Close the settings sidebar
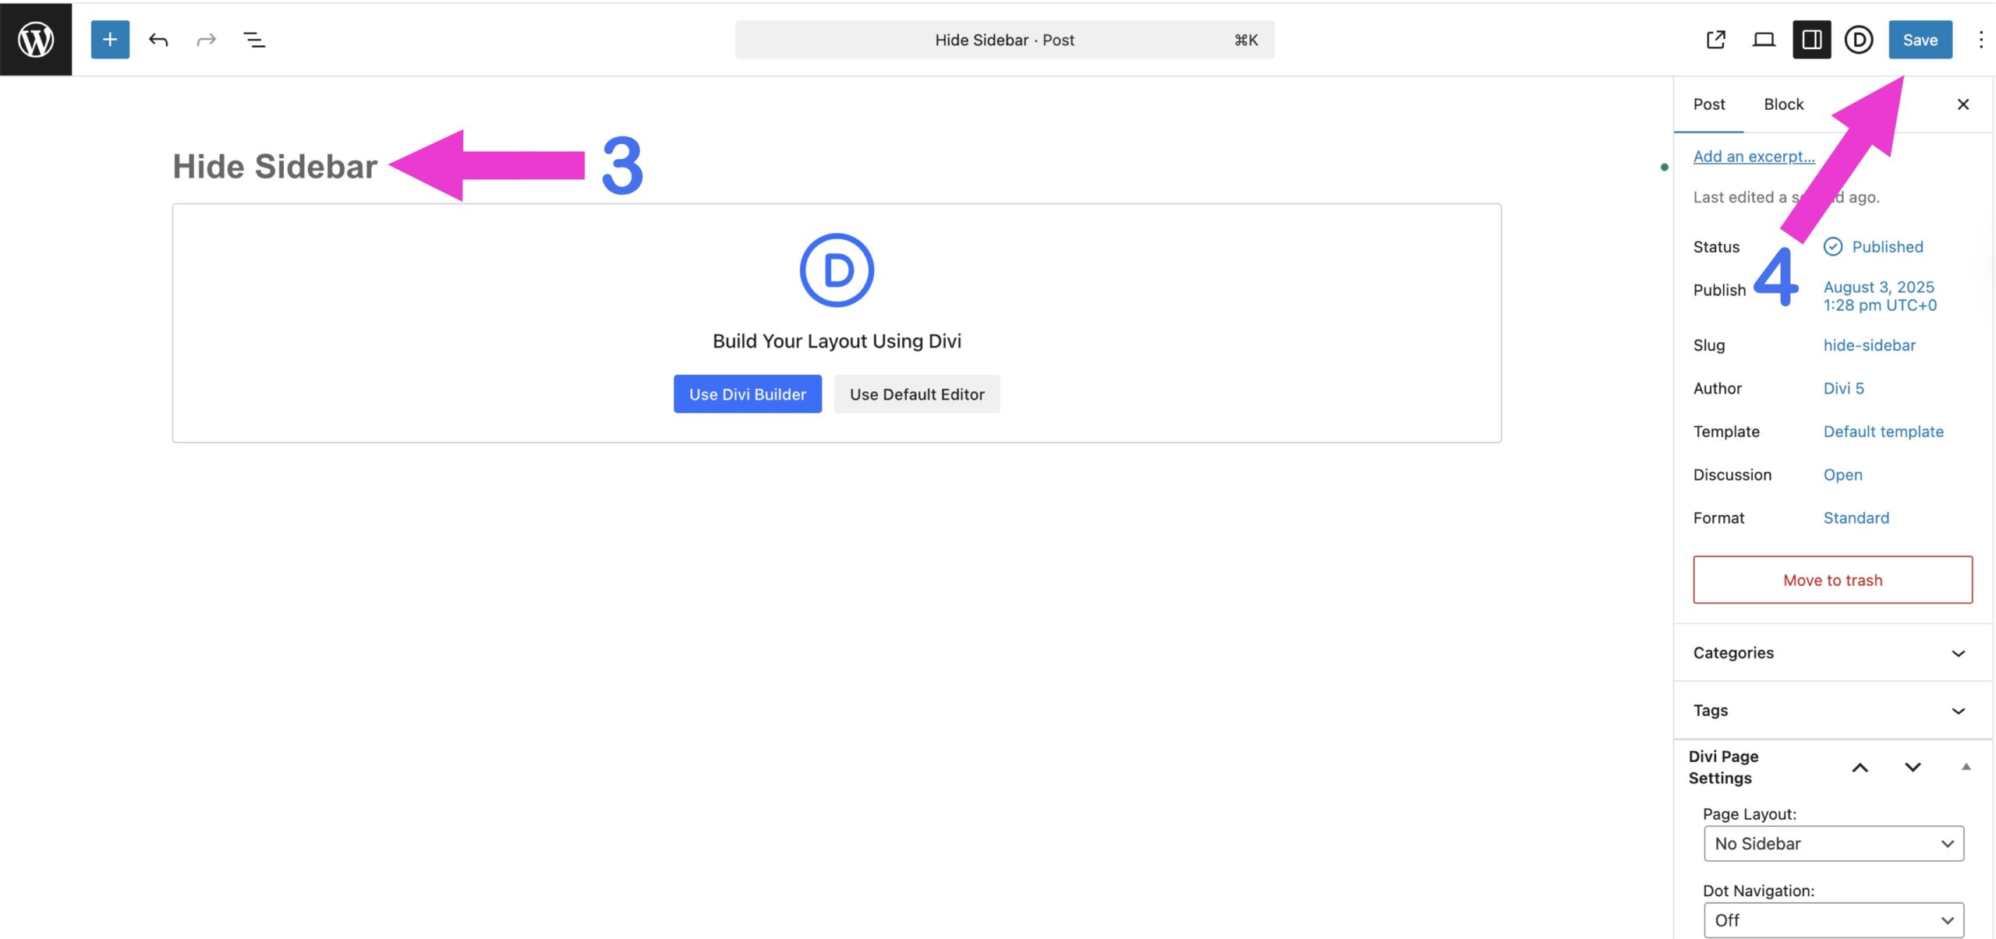Screen dimensions: 1996x939 1963,104
